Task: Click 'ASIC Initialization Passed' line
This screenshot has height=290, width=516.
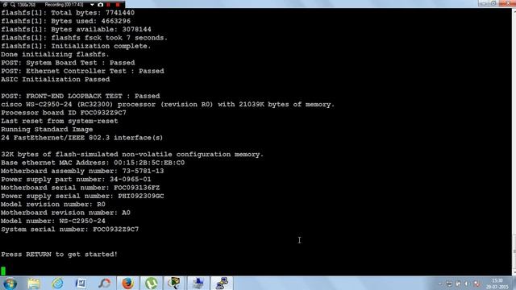Action: point(56,79)
